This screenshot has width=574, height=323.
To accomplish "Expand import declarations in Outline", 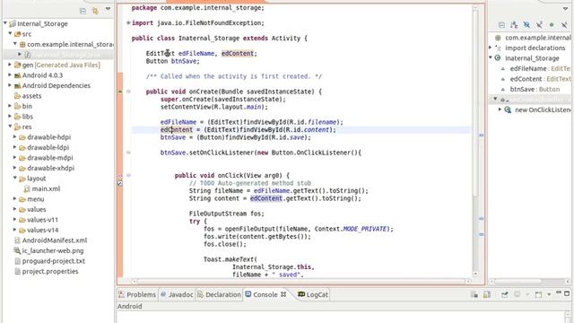I will click(491, 48).
